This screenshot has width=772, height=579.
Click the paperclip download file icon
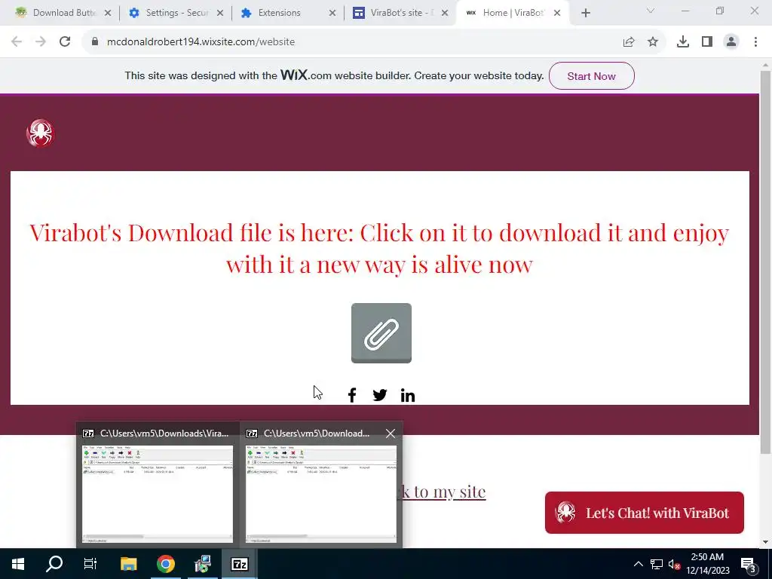pos(381,333)
